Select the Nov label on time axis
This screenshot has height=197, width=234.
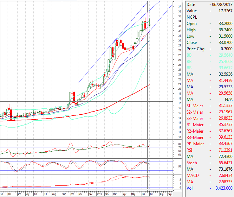click(80, 194)
